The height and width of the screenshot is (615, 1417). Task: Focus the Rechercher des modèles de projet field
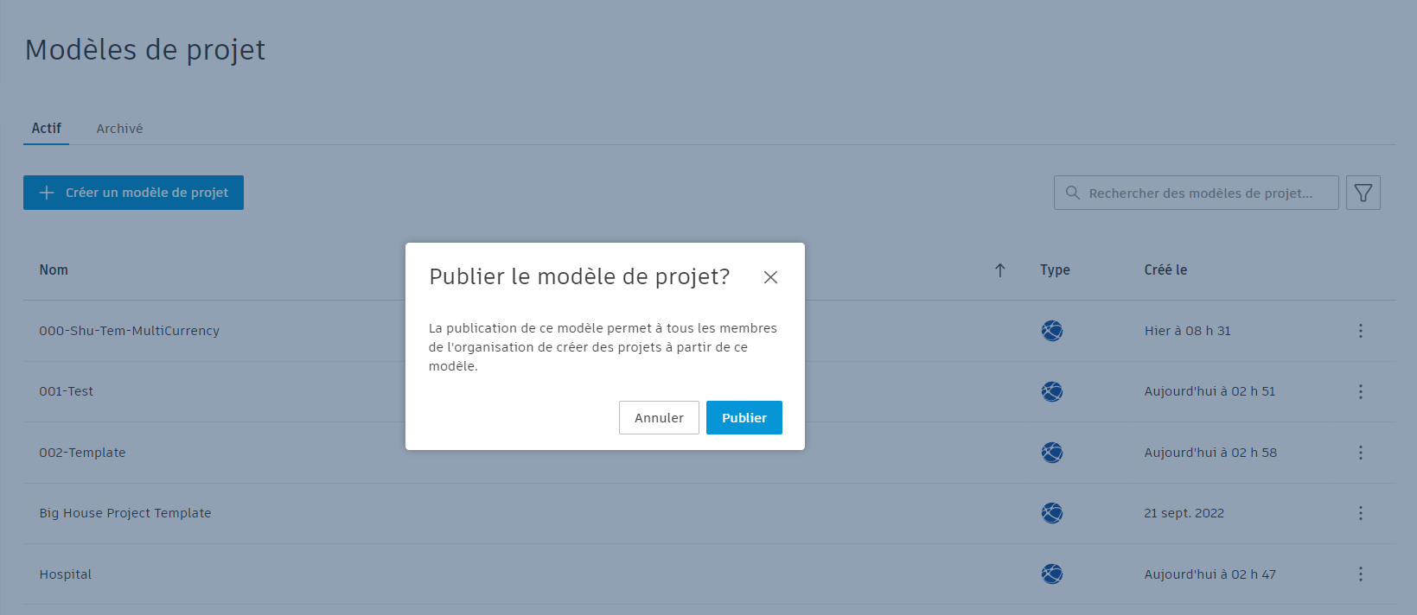1197,193
